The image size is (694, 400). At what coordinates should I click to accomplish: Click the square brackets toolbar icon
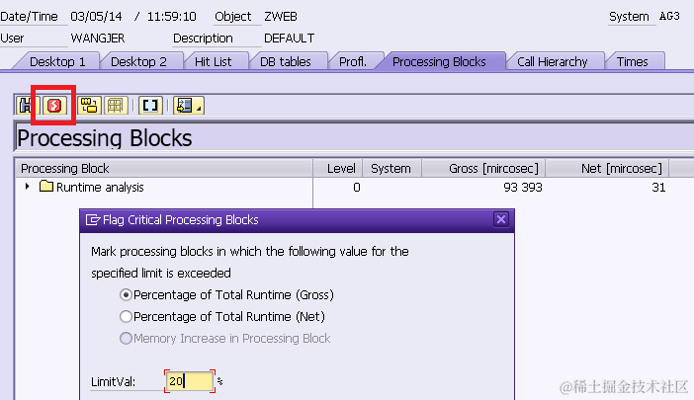coord(150,106)
